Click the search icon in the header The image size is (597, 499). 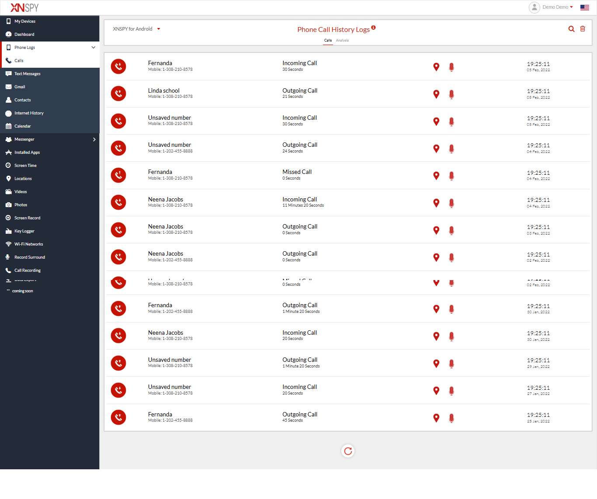(571, 29)
